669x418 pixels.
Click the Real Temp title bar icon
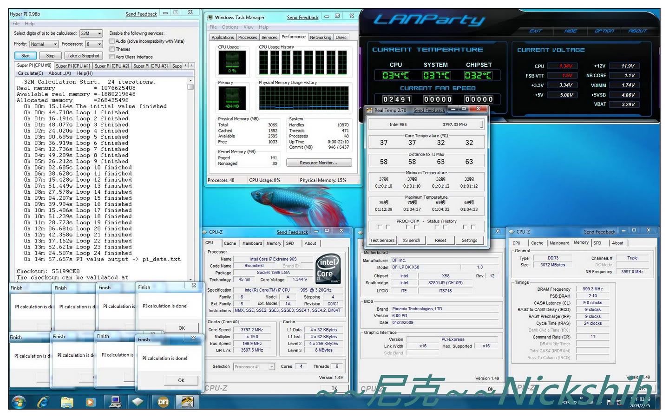(x=369, y=110)
